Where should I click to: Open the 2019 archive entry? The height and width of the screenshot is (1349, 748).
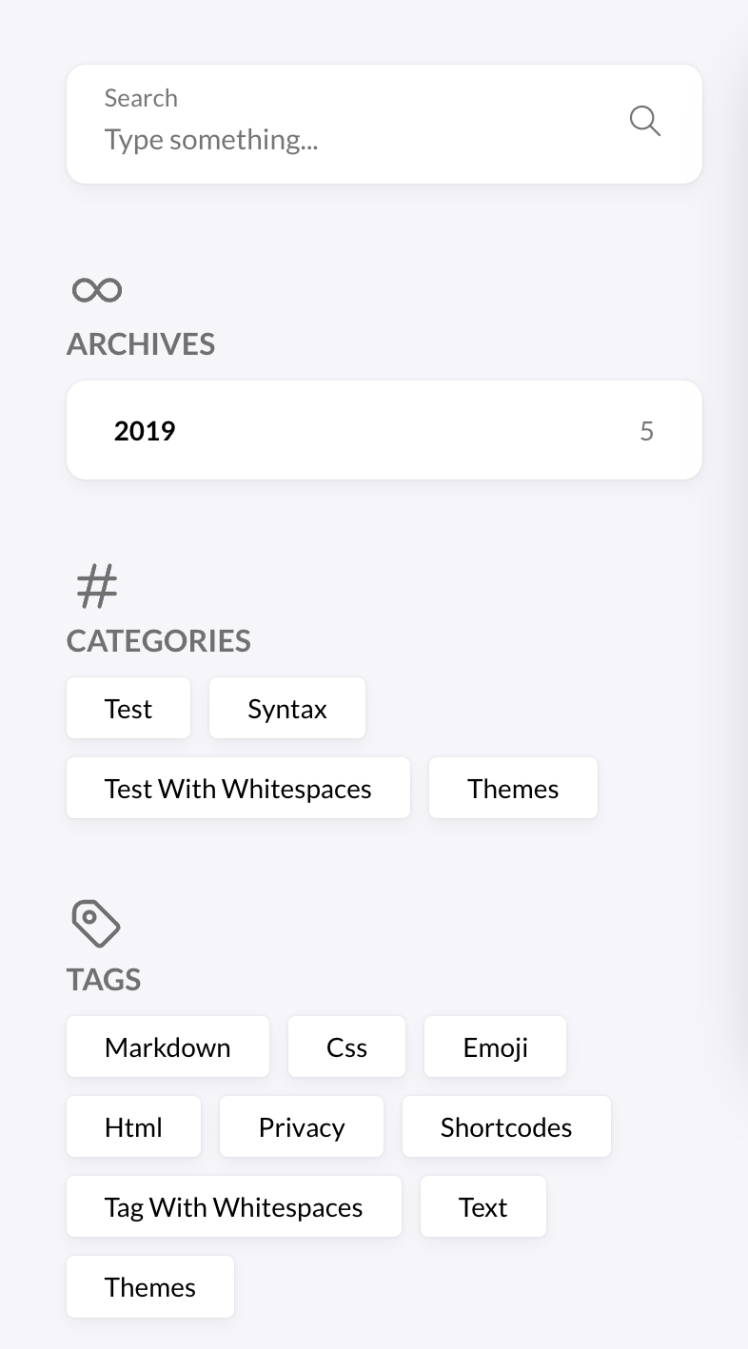click(x=145, y=431)
